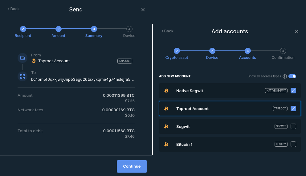Jump to the Amount step in Send
The height and width of the screenshot is (176, 306).
[59, 29]
